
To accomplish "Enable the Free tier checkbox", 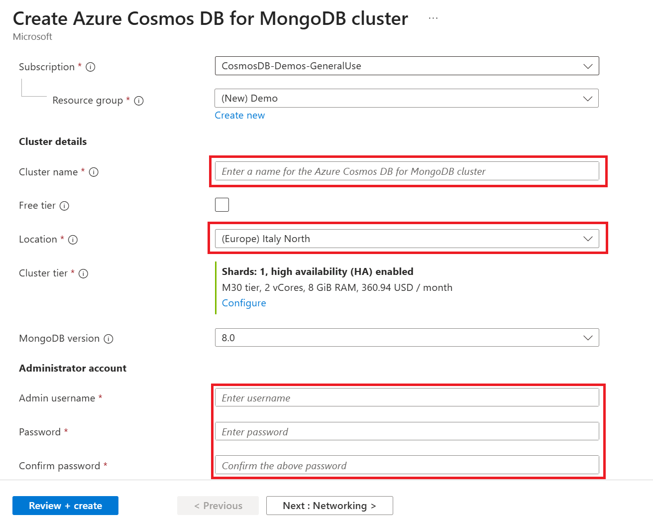I will [x=222, y=205].
